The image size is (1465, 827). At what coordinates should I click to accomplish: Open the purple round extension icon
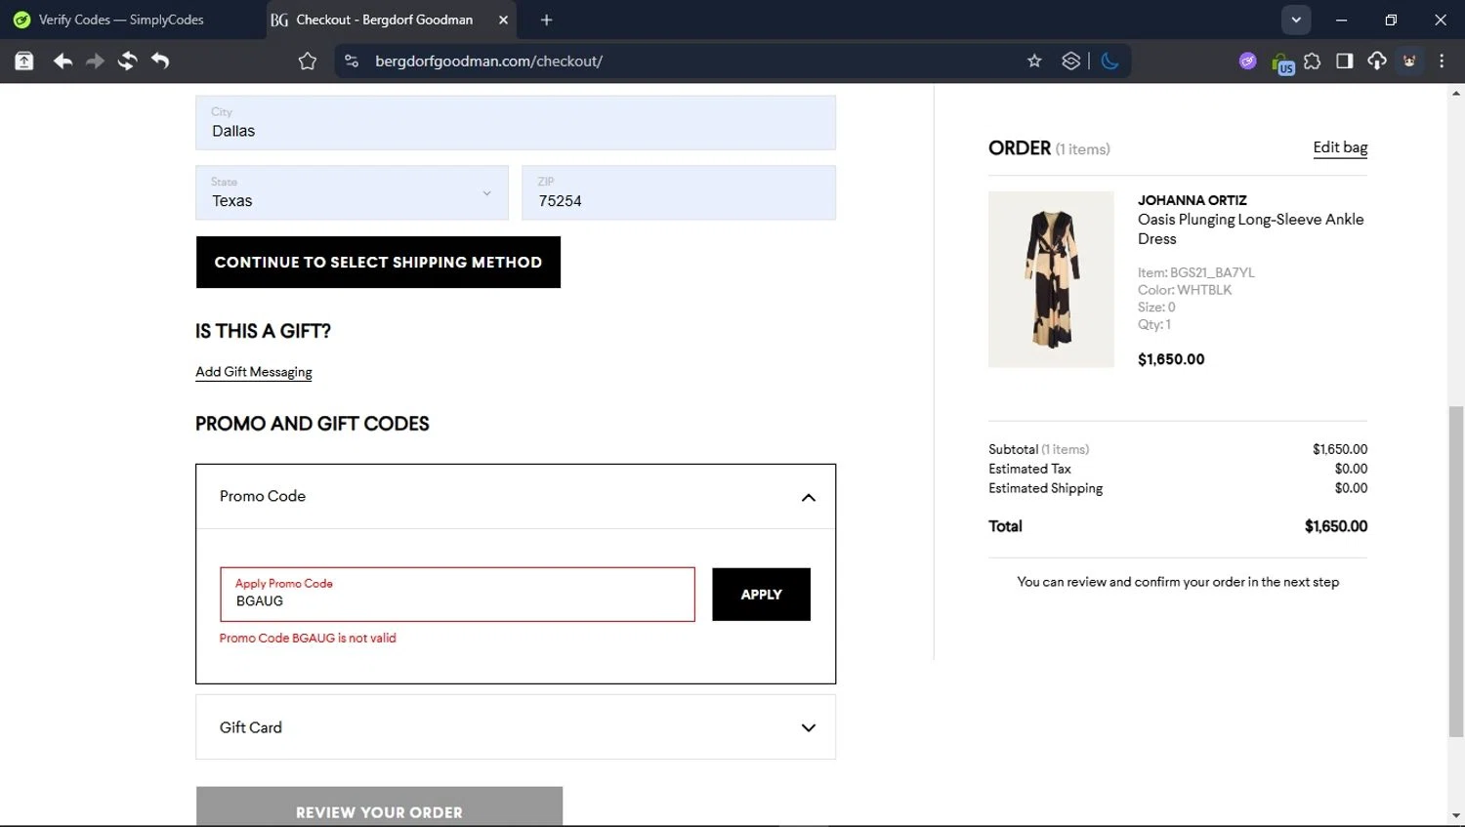pos(1247,61)
